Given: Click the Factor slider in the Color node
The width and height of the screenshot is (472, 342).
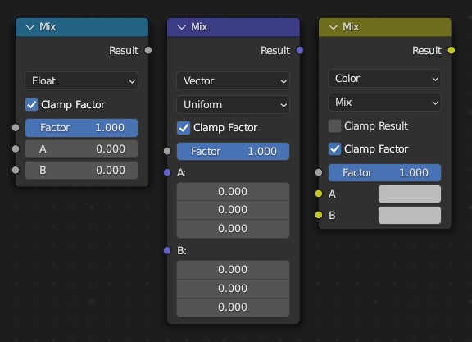Looking at the screenshot, I should [x=384, y=173].
